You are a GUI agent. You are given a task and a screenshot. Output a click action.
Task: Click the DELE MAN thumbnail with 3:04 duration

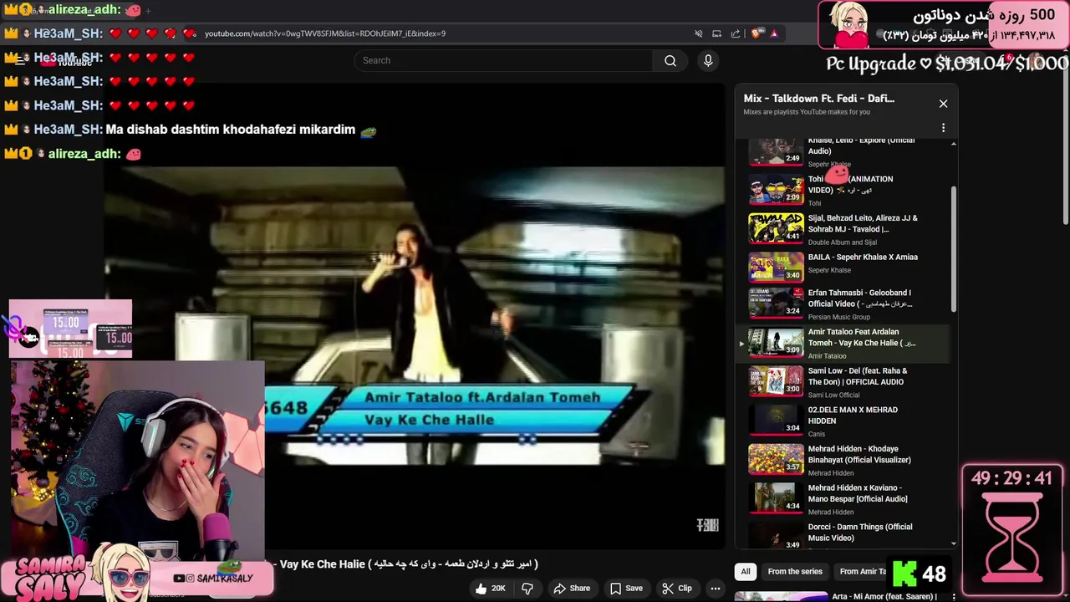tap(776, 421)
